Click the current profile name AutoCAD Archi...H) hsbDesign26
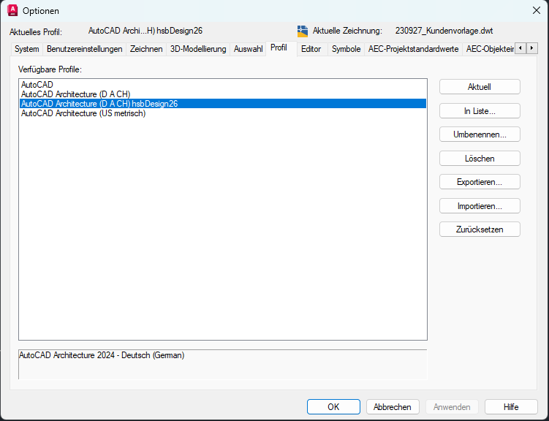The height and width of the screenshot is (421, 549). click(145, 31)
